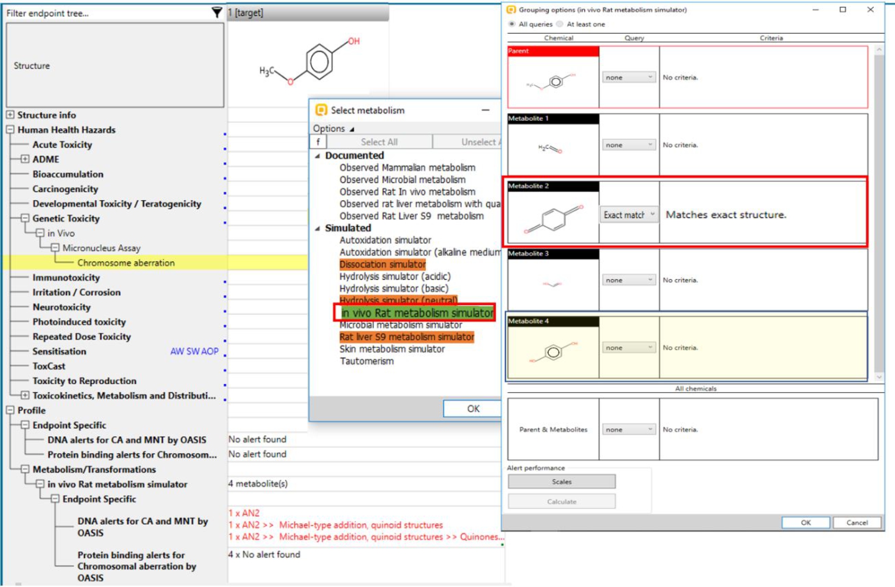Screen dimensions: 895x587
Task: Open the Parent query dropdown
Action: tap(629, 77)
